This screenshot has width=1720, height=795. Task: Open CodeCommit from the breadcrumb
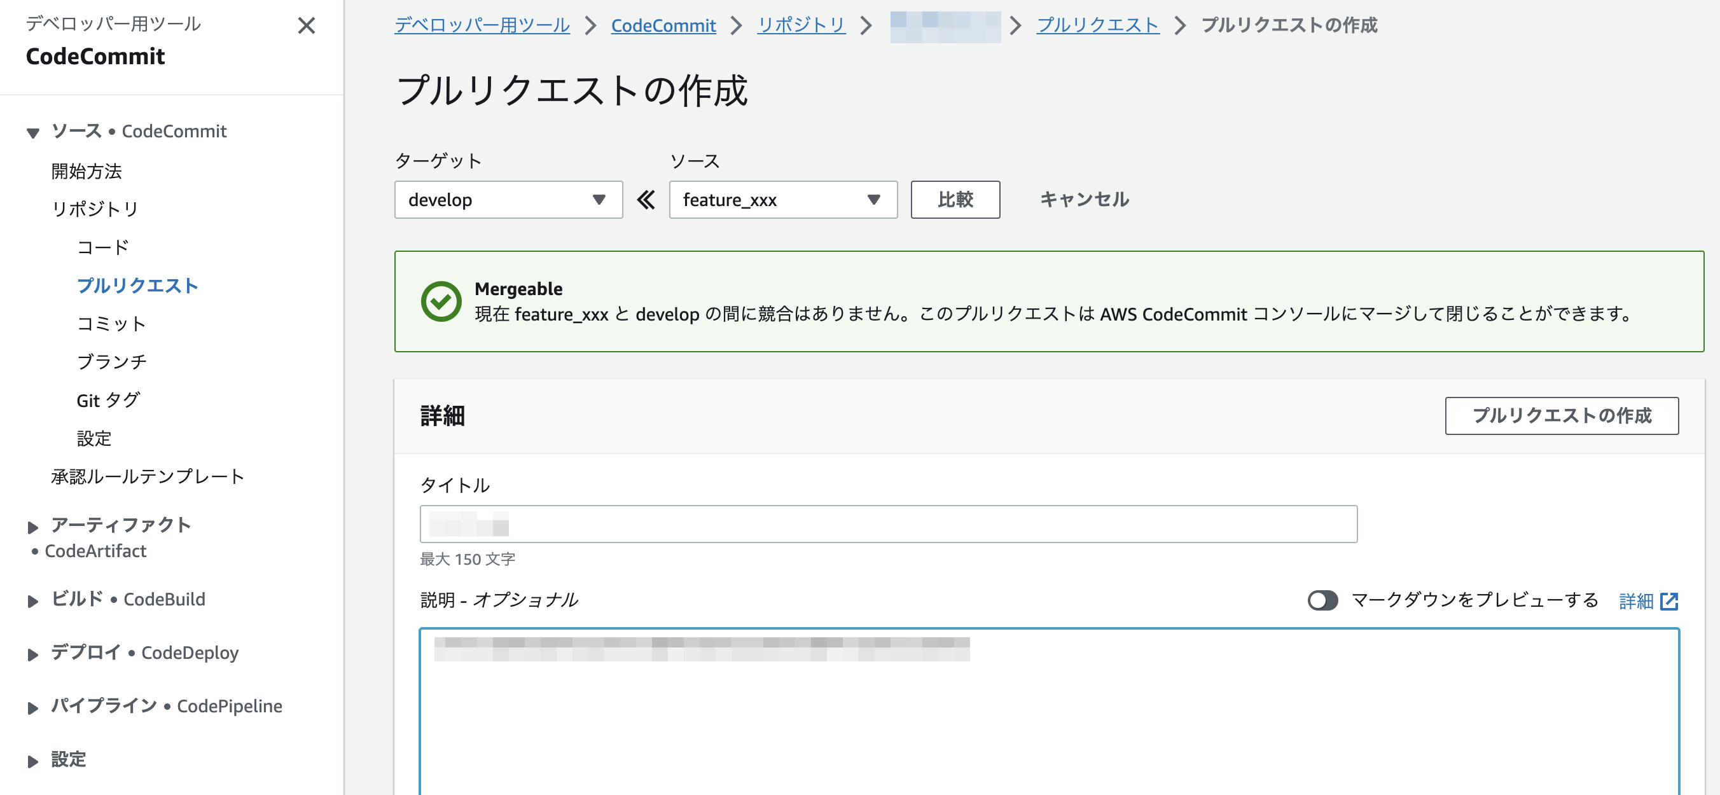click(x=663, y=25)
